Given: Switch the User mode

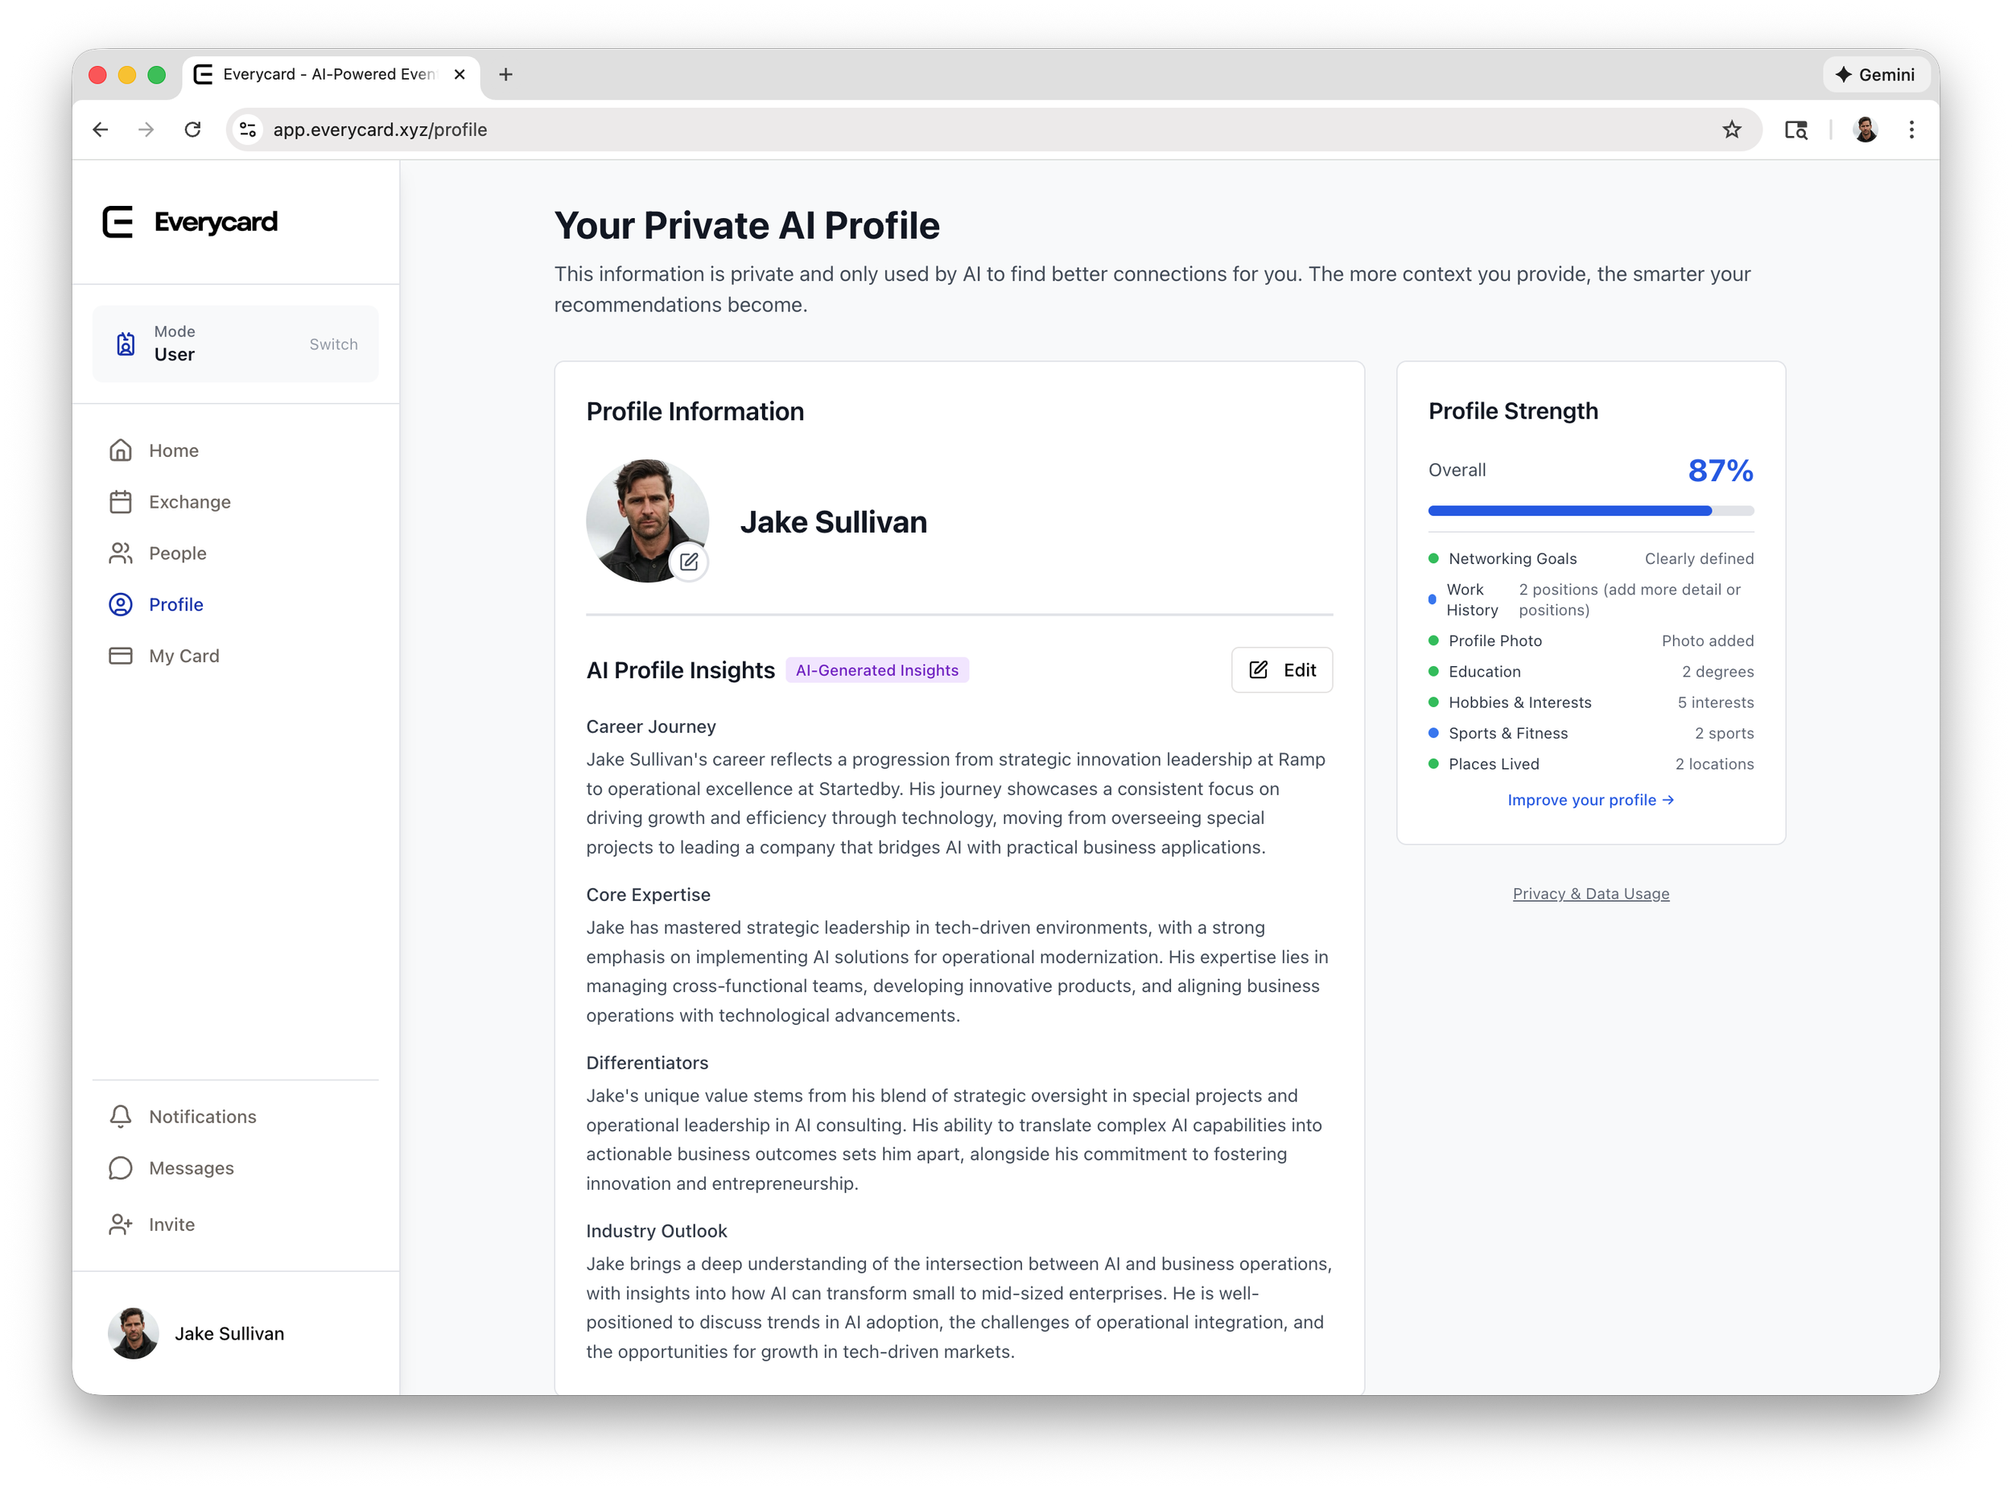Looking at the screenshot, I should (x=333, y=344).
